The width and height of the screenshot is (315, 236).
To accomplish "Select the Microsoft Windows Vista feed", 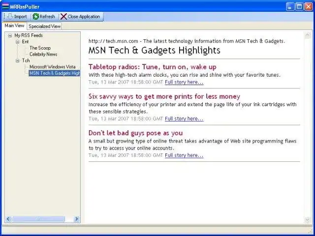I will pyautogui.click(x=53, y=67).
